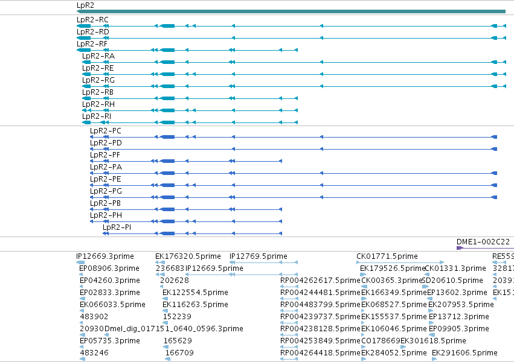The image size is (514, 362).
Task: Click the LpR2-PH protein label
Action: (x=106, y=216)
